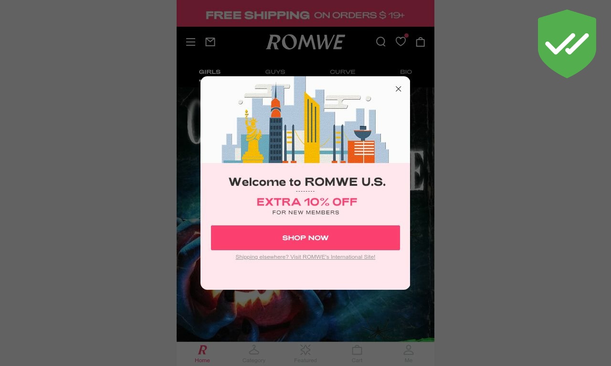The height and width of the screenshot is (366, 611).
Task: Open the BIO tab
Action: pyautogui.click(x=406, y=72)
